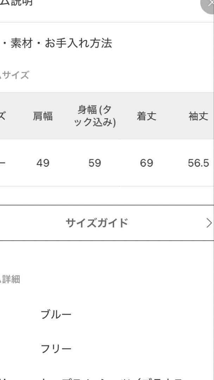Click the 袖丈 column header
The width and height of the screenshot is (214, 380).
(198, 116)
